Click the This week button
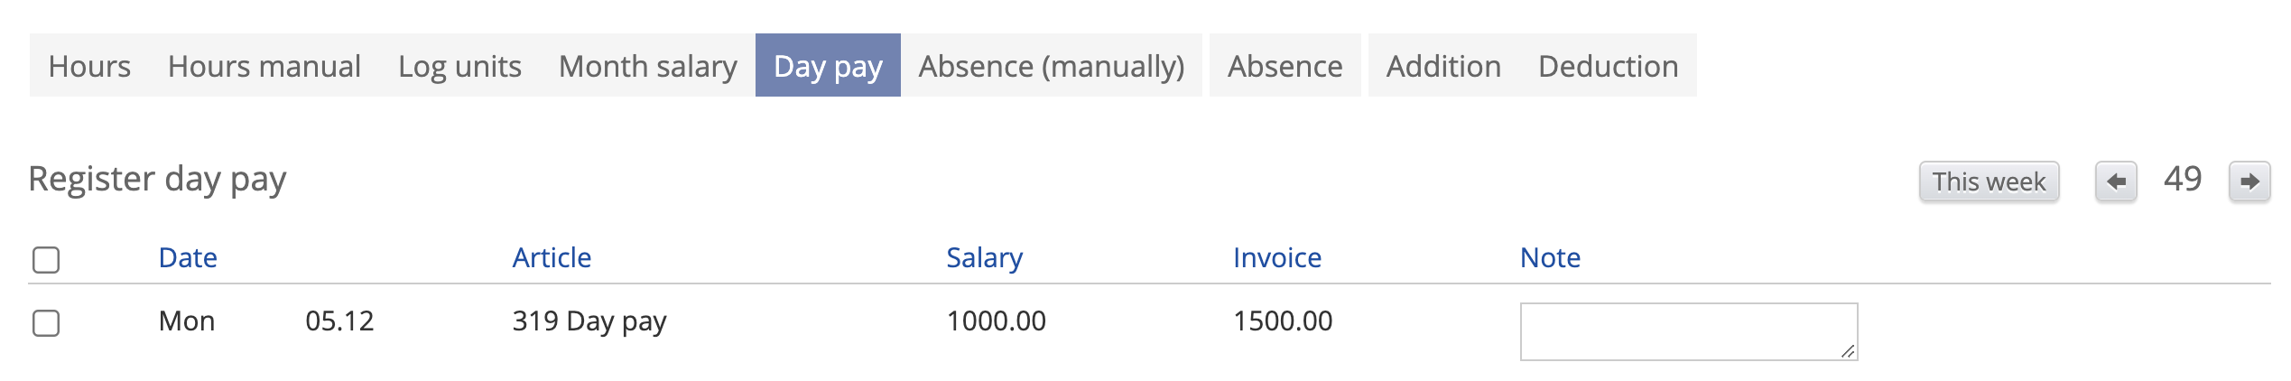2291x381 pixels. pyautogui.click(x=1989, y=181)
